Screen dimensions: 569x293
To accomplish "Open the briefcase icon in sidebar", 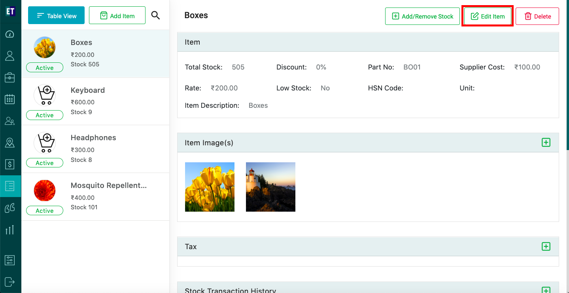I will (10, 77).
